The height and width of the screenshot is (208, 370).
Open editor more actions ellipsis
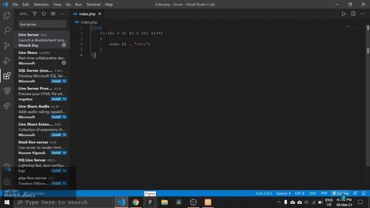(x=362, y=14)
